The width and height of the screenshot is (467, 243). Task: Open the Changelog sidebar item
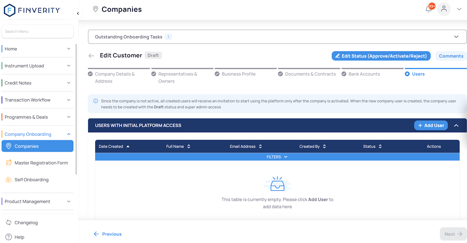[x=26, y=223]
